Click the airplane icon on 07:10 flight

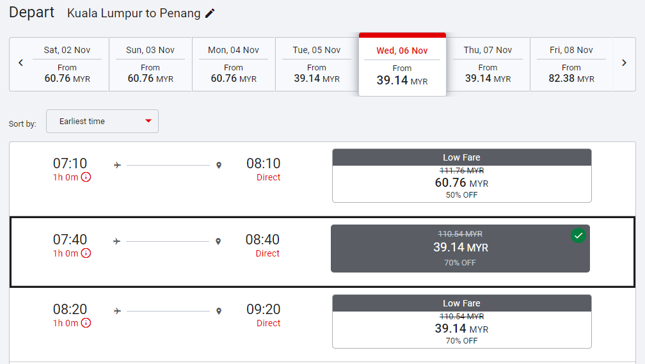[117, 165]
